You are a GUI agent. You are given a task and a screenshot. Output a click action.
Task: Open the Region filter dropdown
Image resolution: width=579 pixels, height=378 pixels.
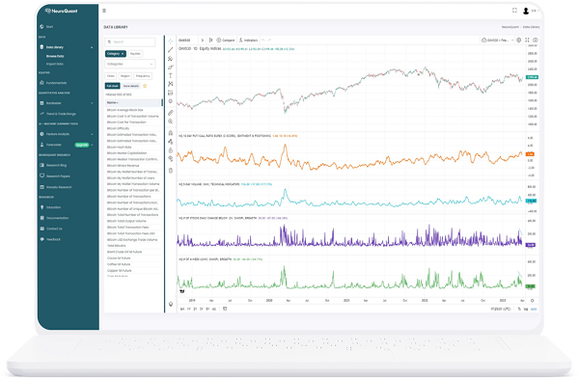click(125, 76)
